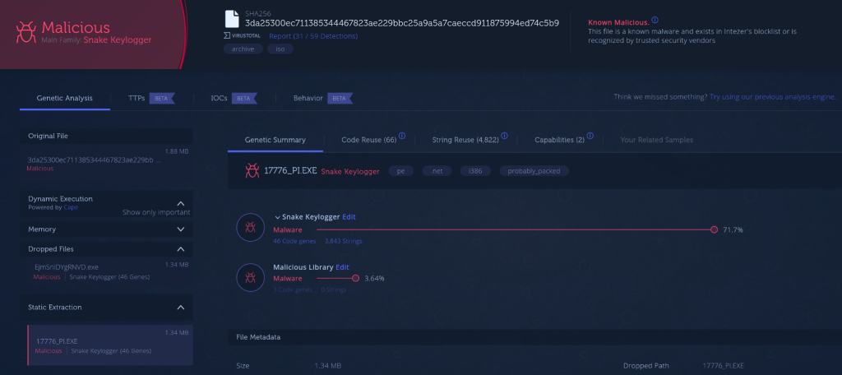Switch to the IOCs tab

click(219, 99)
